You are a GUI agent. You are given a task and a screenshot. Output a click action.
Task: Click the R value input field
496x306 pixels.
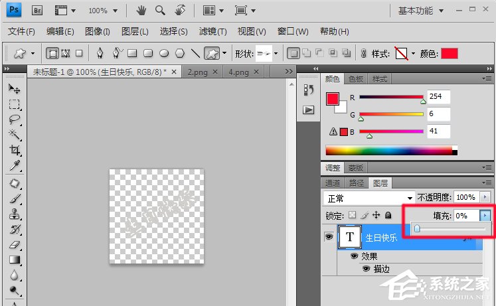click(438, 97)
